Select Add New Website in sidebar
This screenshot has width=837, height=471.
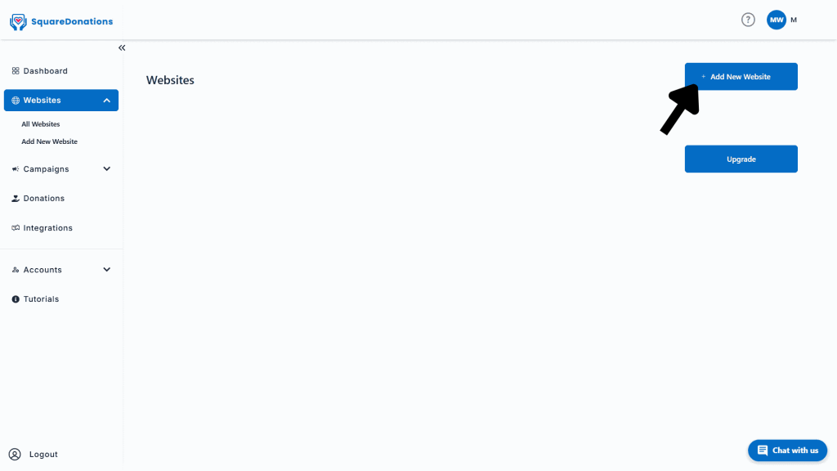point(49,142)
